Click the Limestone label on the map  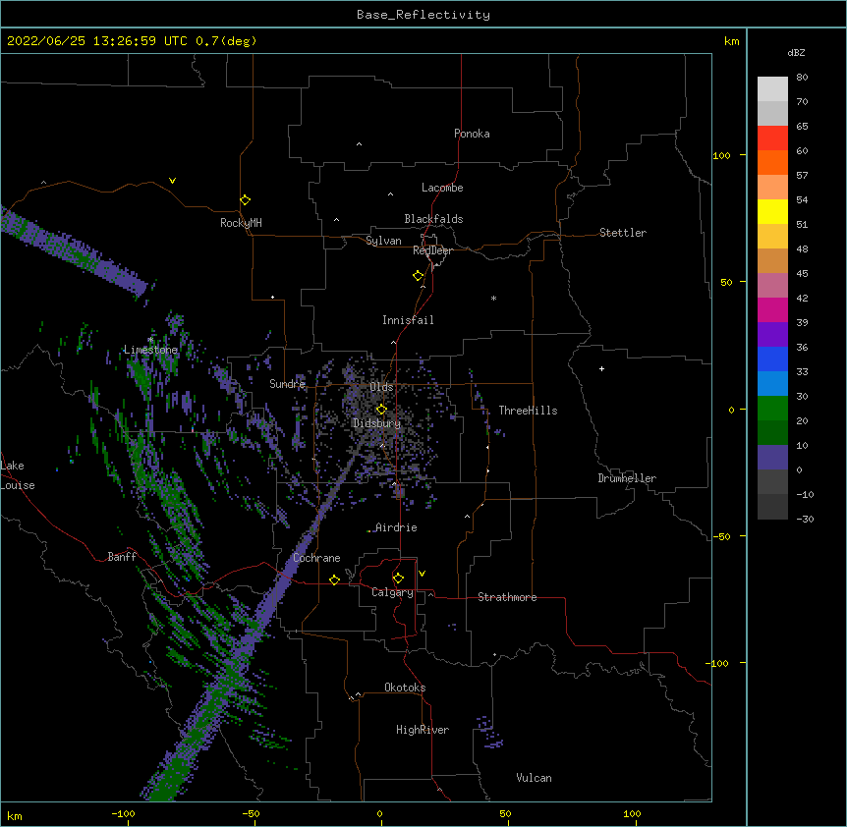[150, 350]
